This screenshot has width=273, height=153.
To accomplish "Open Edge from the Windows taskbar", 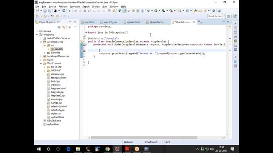I will pyautogui.click(x=68, y=149).
